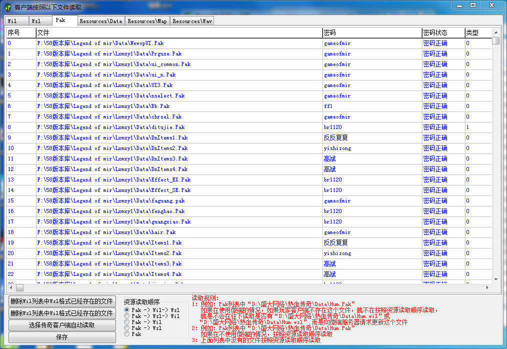
Task: Maximize the window
Action: click(473, 5)
